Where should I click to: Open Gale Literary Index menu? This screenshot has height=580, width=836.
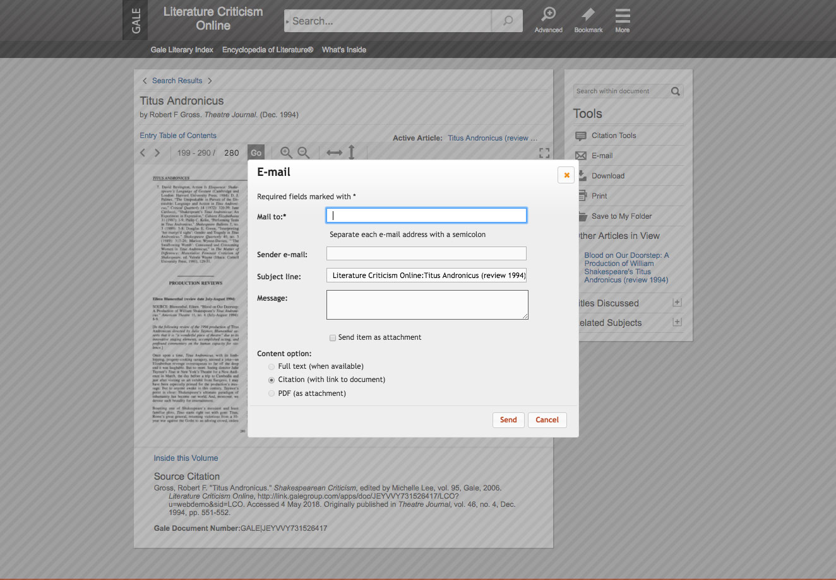tap(182, 50)
